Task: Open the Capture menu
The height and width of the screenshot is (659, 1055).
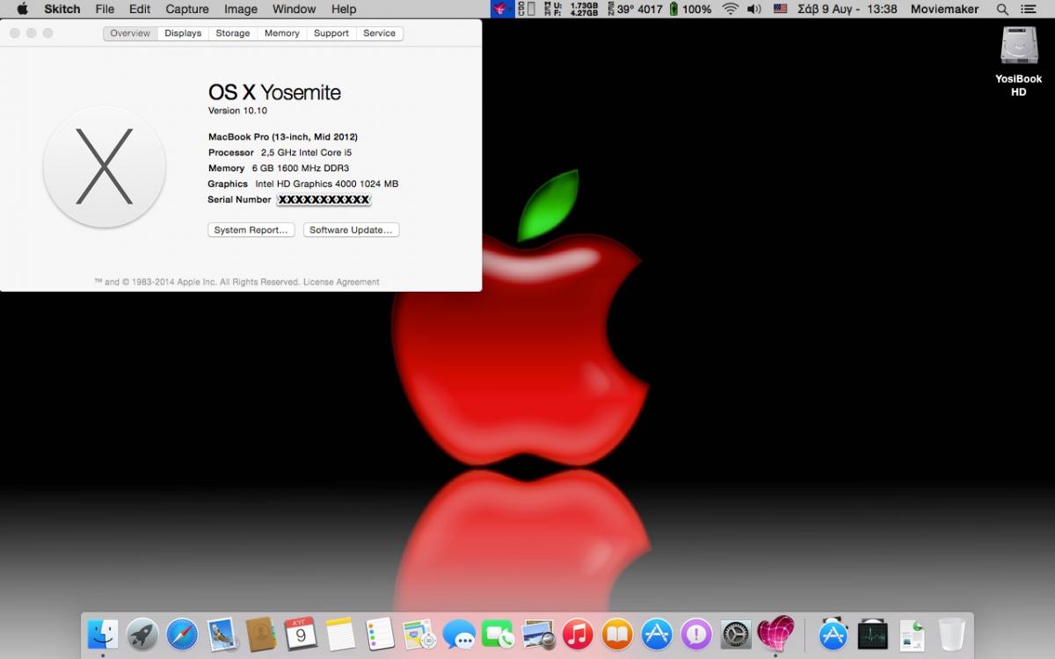Action: (187, 9)
